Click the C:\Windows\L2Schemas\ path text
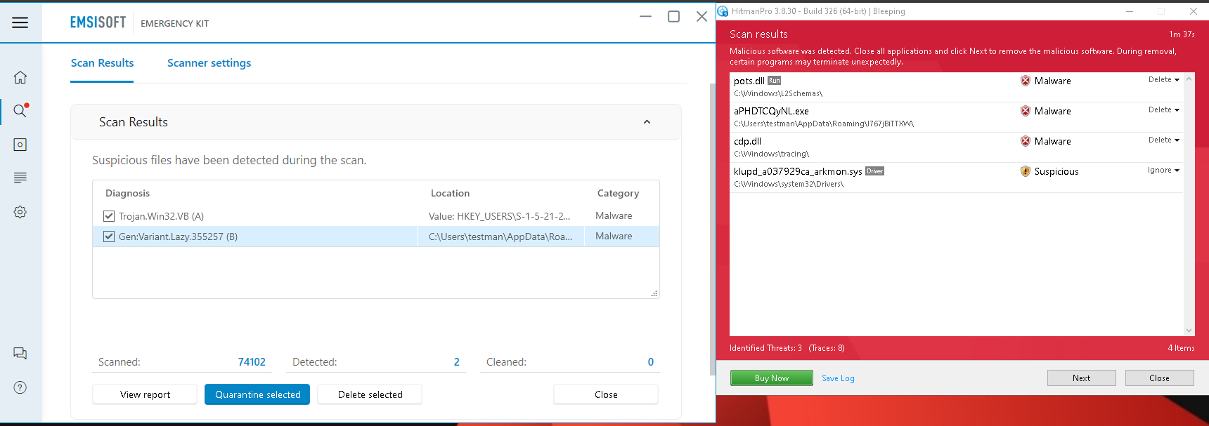1209x426 pixels. pyautogui.click(x=778, y=93)
